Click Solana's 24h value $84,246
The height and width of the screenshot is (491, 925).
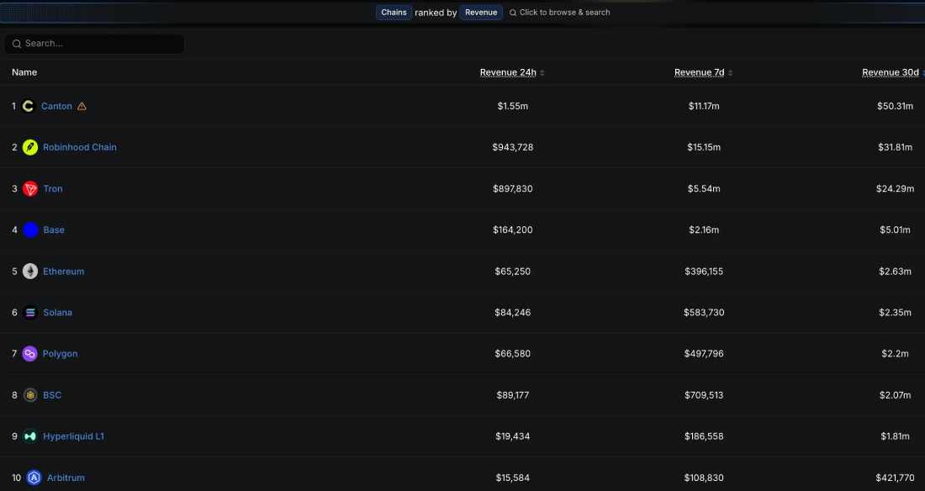pyautogui.click(x=513, y=313)
